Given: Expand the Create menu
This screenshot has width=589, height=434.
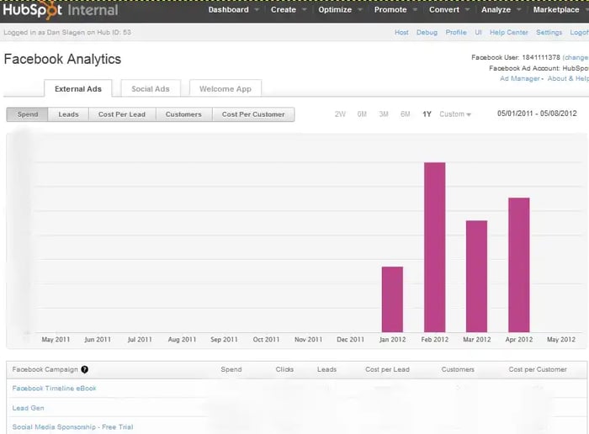Looking at the screenshot, I should [288, 10].
